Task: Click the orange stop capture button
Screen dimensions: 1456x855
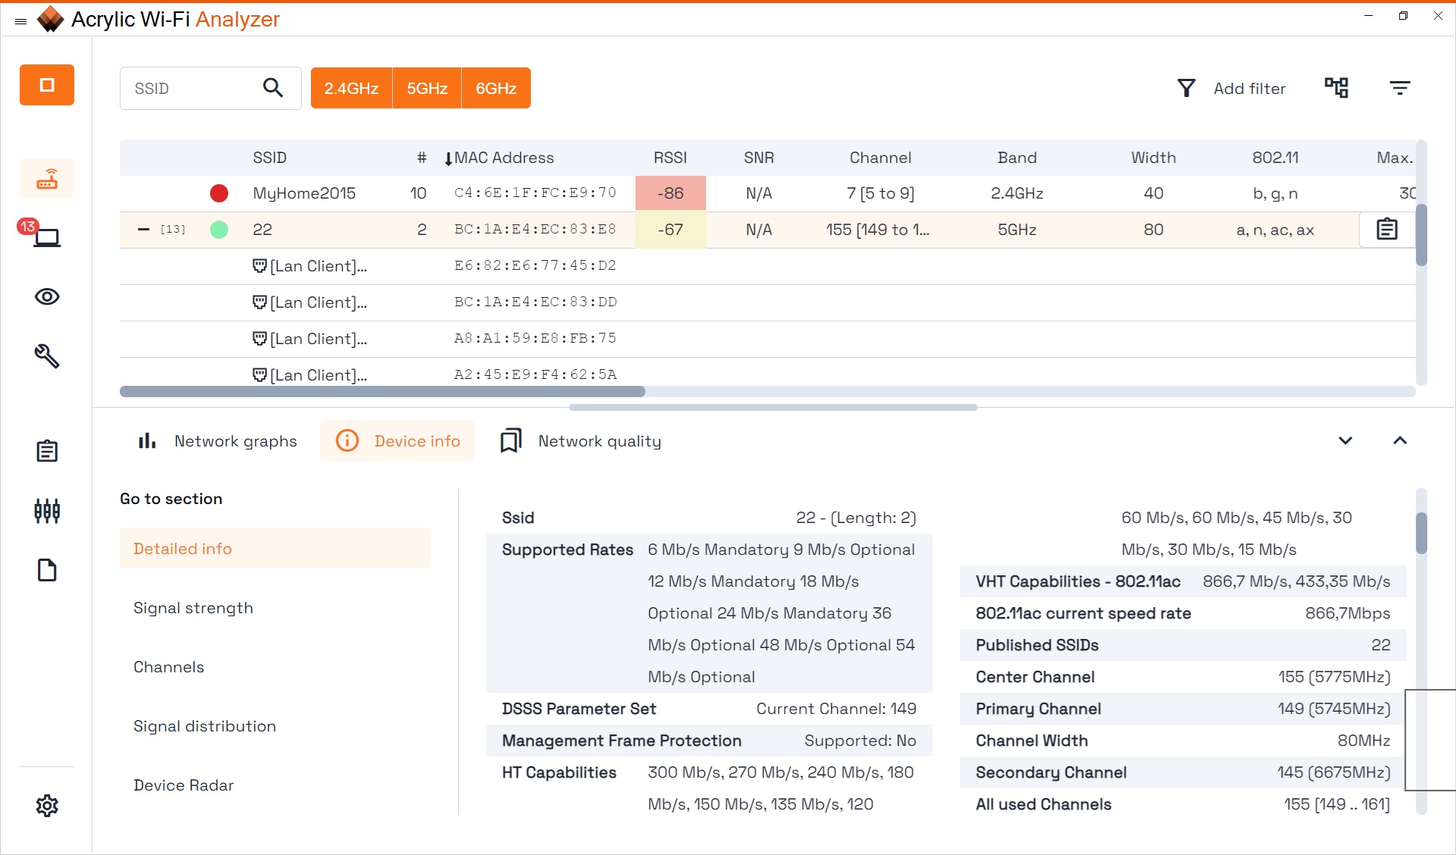Action: pyautogui.click(x=47, y=85)
